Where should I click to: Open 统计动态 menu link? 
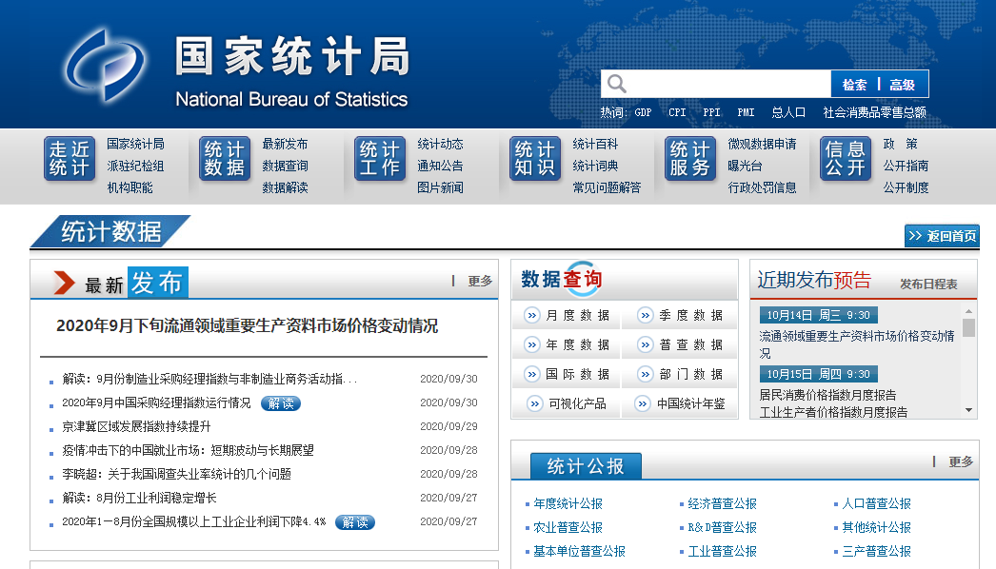pos(440,145)
